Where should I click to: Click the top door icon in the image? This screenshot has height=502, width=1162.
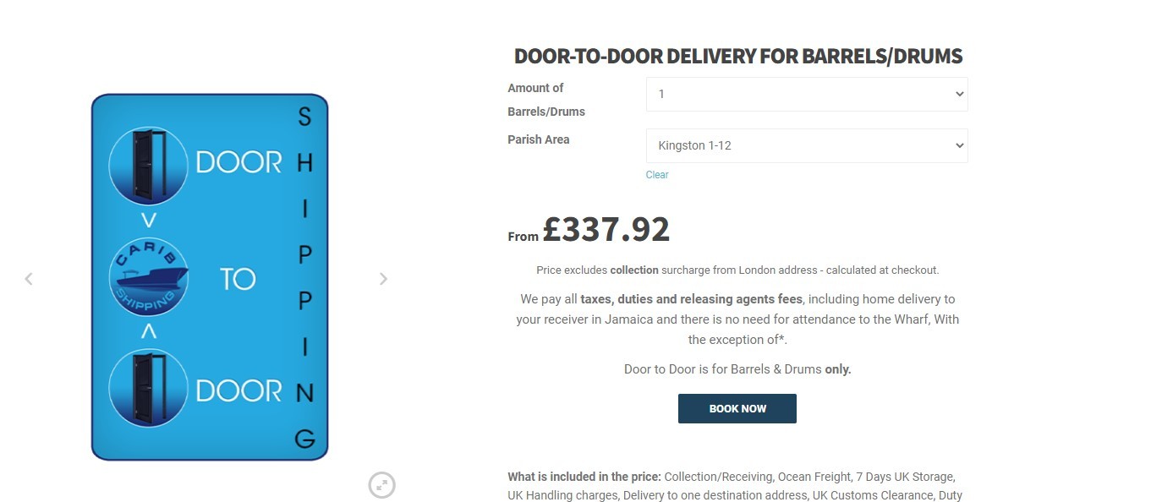(x=148, y=166)
